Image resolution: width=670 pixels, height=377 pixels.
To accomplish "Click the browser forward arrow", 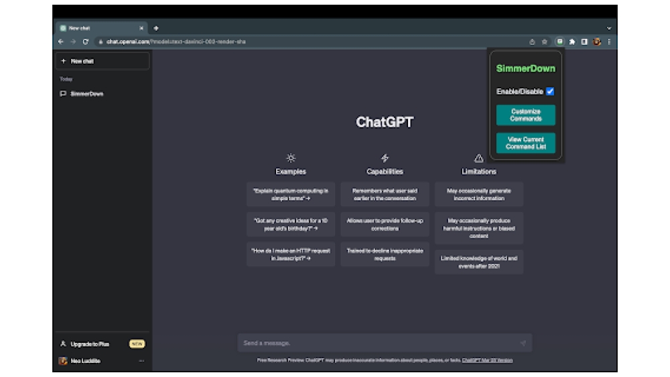I will pyautogui.click(x=73, y=42).
